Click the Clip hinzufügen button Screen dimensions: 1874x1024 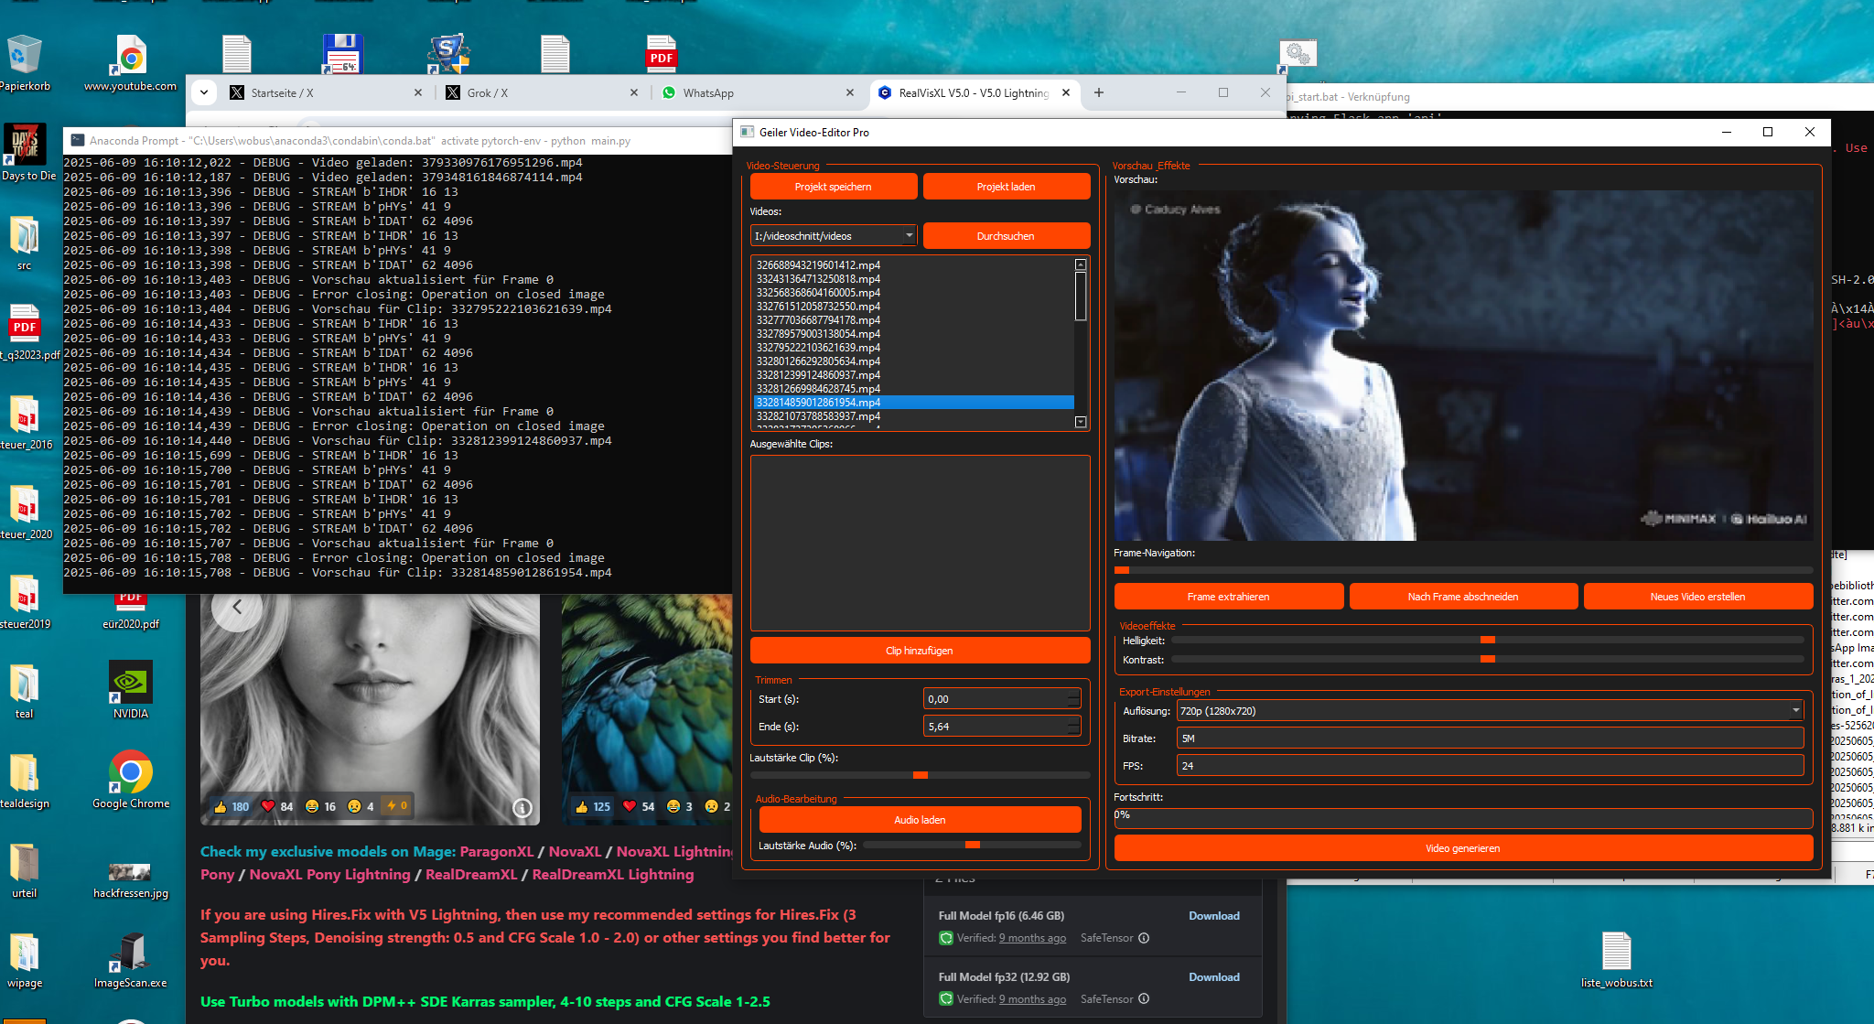point(919,651)
